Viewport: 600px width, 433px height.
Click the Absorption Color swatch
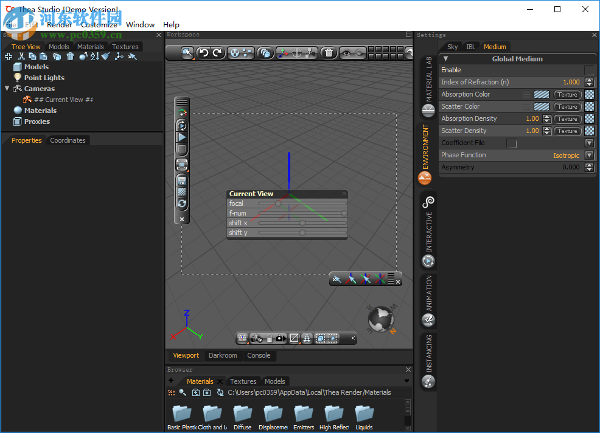541,94
